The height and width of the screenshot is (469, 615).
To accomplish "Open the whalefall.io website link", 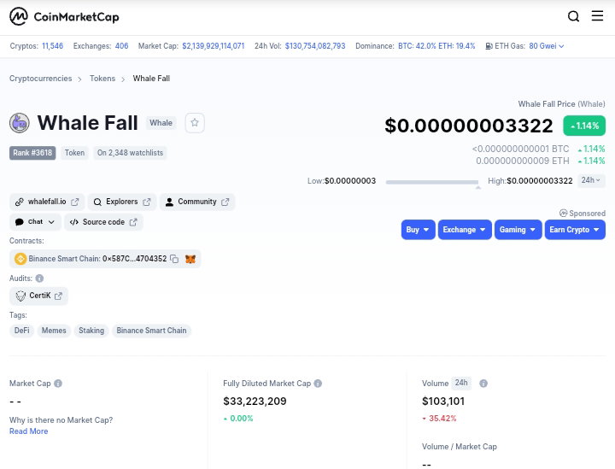I will 47,202.
